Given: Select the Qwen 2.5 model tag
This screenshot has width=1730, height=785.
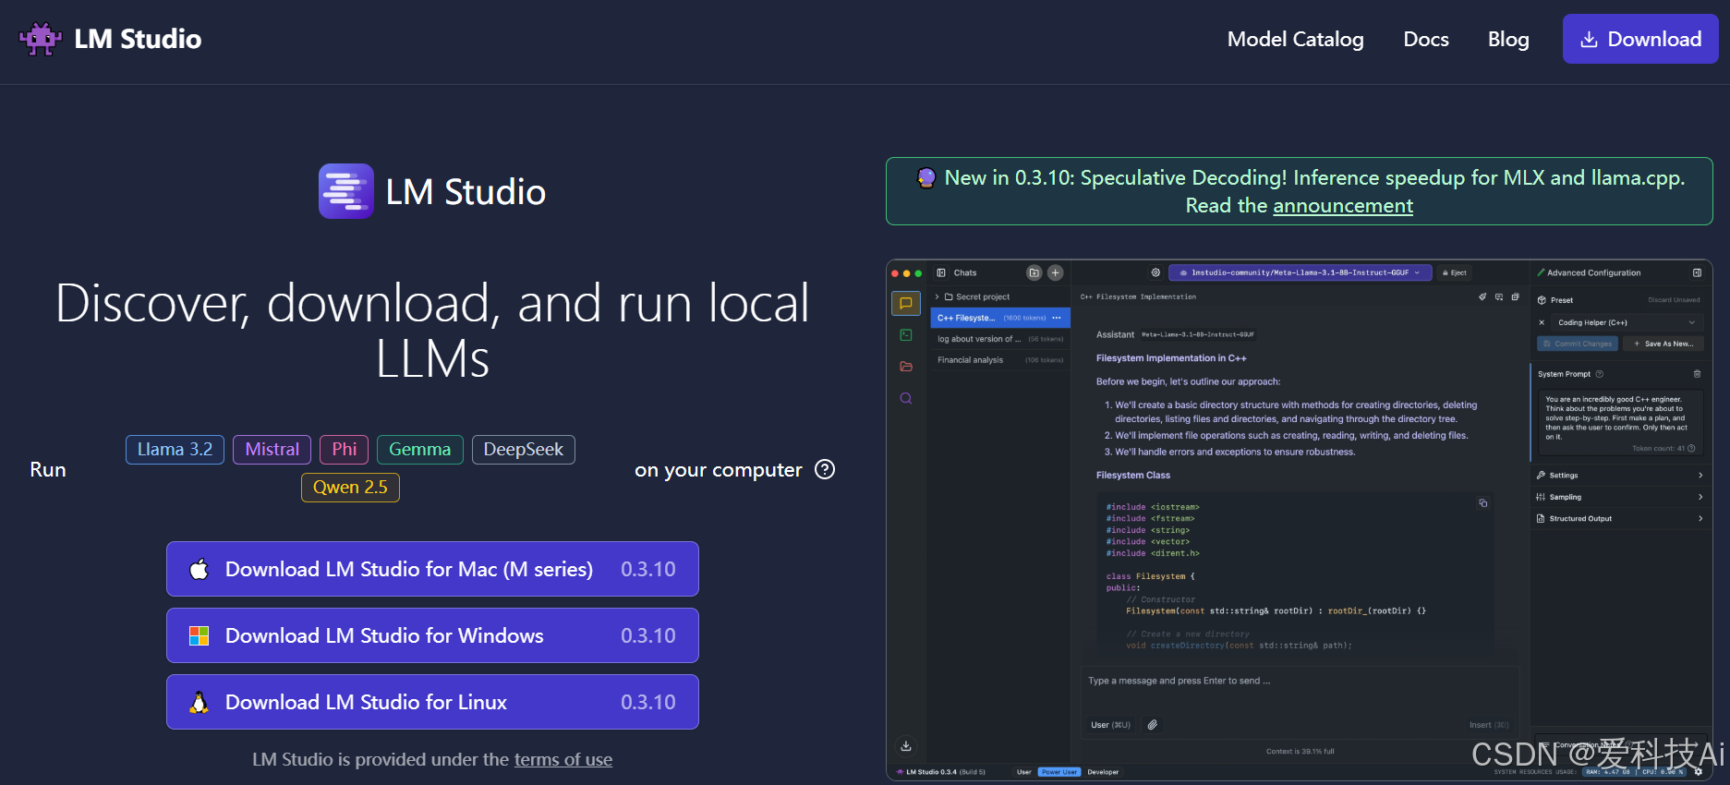Looking at the screenshot, I should pyautogui.click(x=350, y=488).
